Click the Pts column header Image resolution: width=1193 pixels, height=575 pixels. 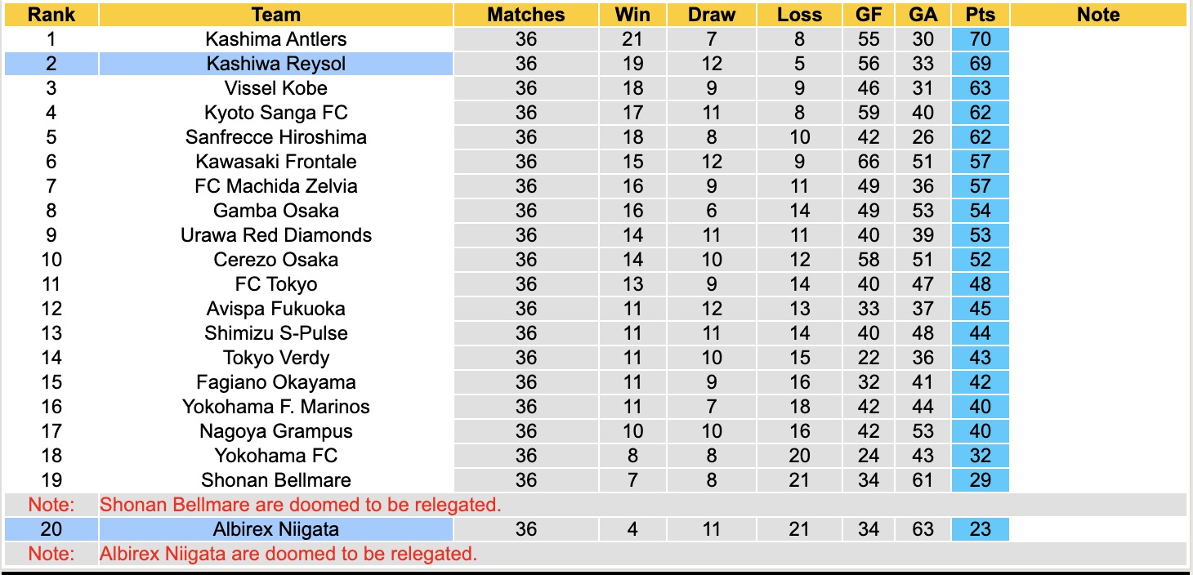coord(980,15)
